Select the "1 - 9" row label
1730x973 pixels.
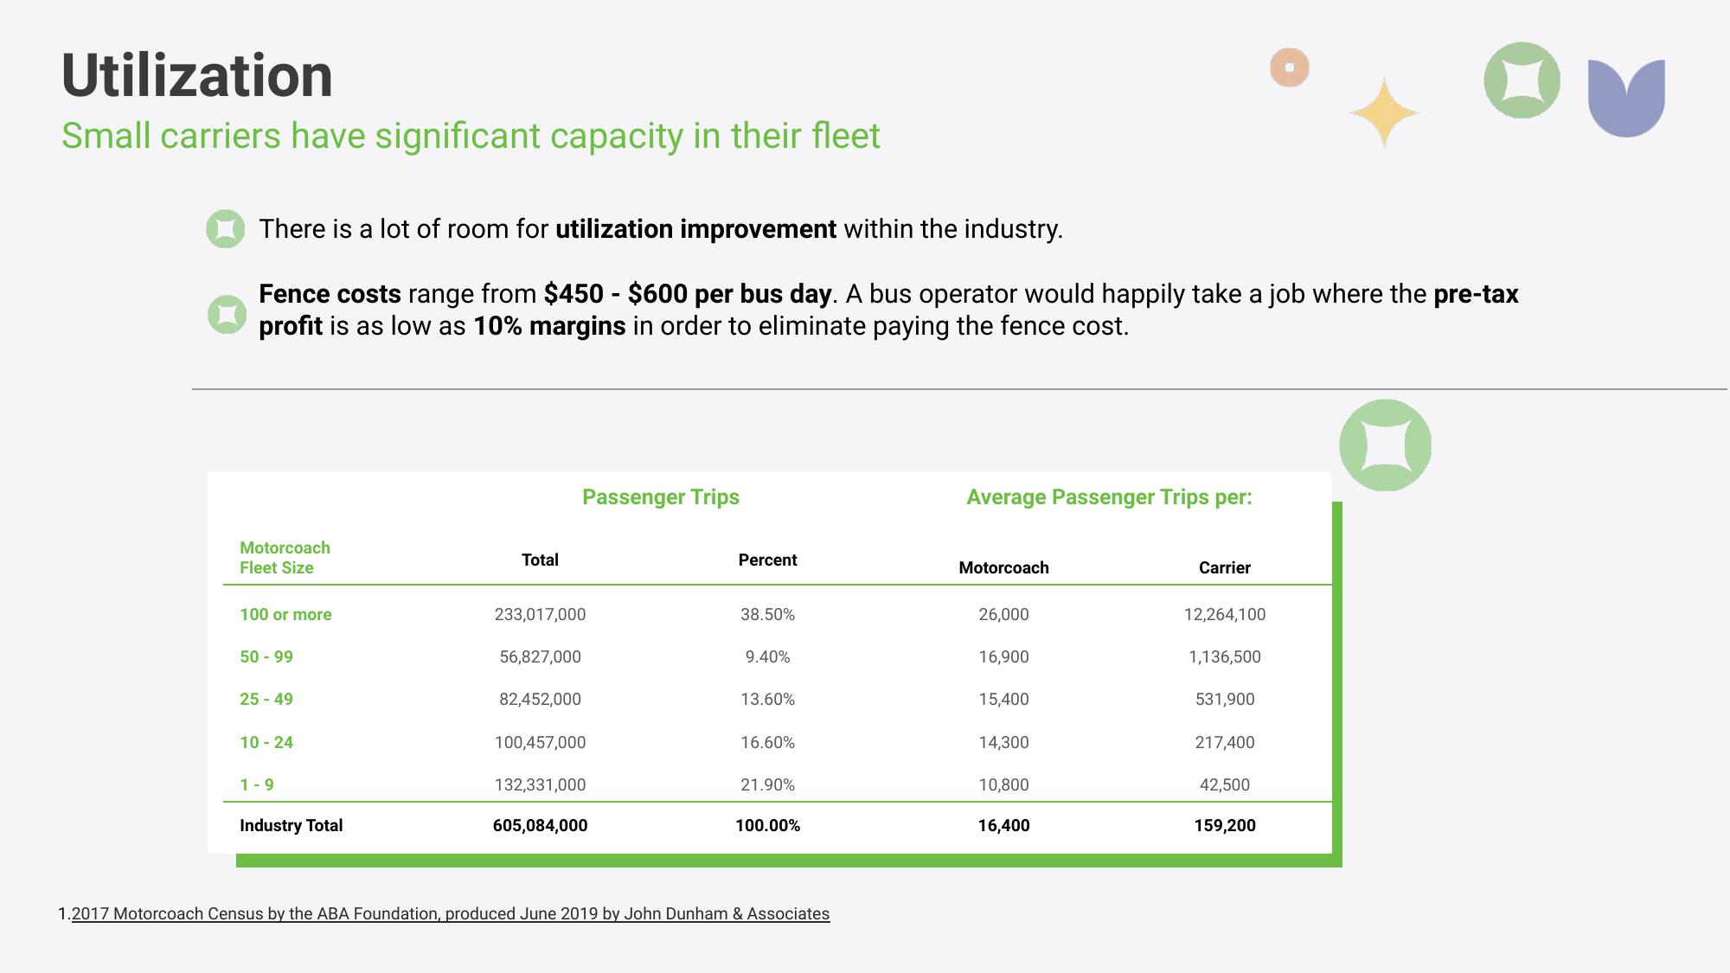257,784
